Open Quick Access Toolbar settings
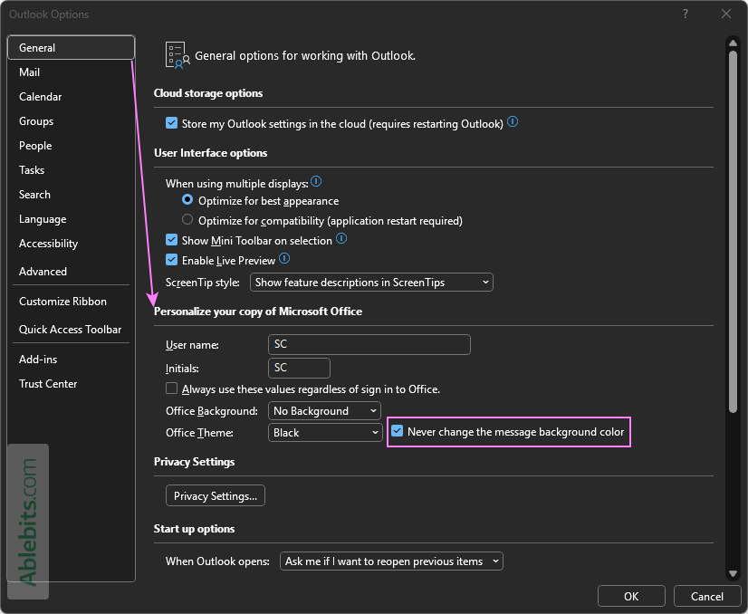The width and height of the screenshot is (748, 614). click(71, 329)
